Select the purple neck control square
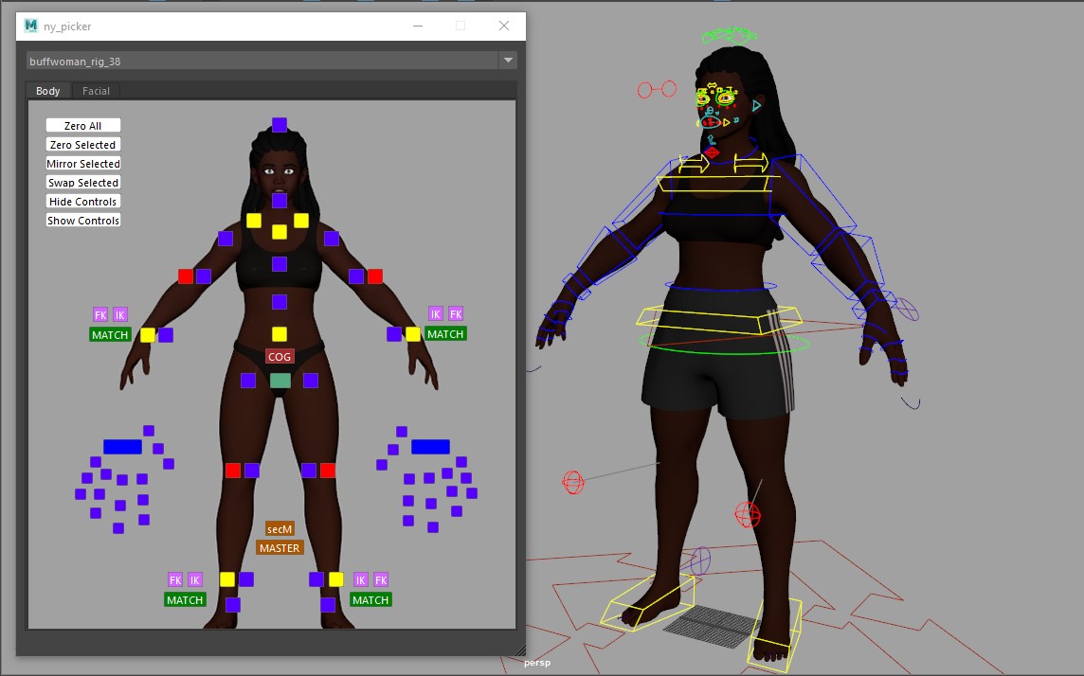This screenshot has height=676, width=1084. tap(280, 201)
